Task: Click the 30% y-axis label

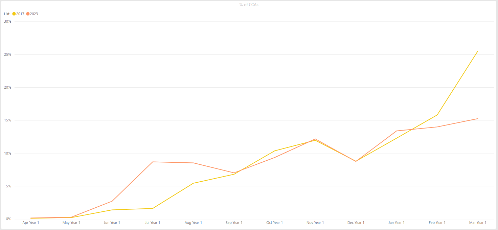Action: click(x=7, y=21)
